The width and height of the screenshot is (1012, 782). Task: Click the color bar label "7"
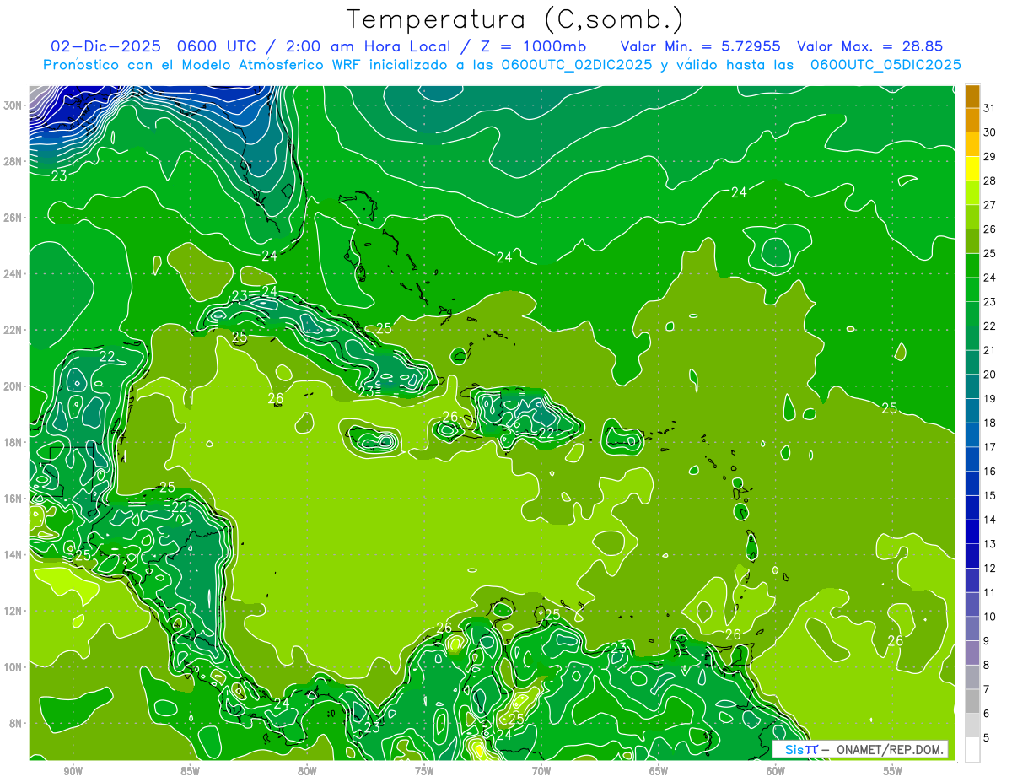tap(987, 689)
